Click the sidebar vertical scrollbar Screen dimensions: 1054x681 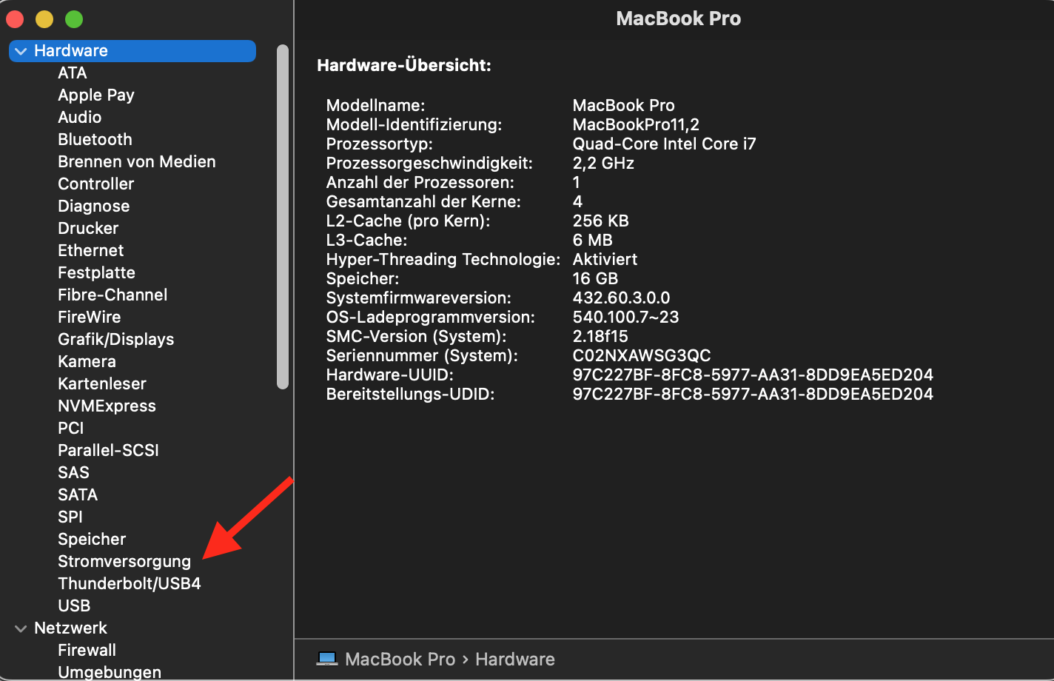pyautogui.click(x=282, y=216)
